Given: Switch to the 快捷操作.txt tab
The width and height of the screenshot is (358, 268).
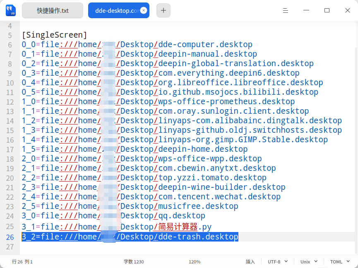Looking at the screenshot, I should point(53,10).
